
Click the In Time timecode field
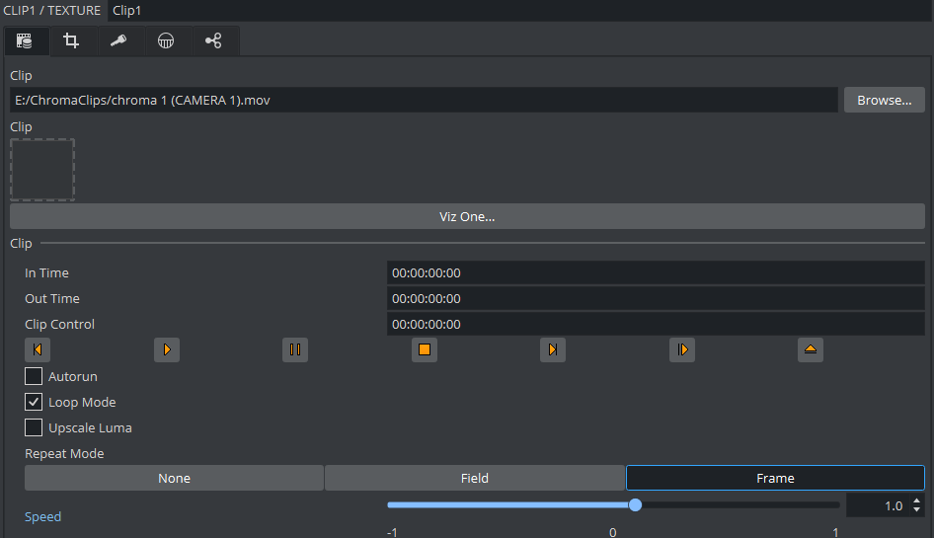click(x=655, y=272)
